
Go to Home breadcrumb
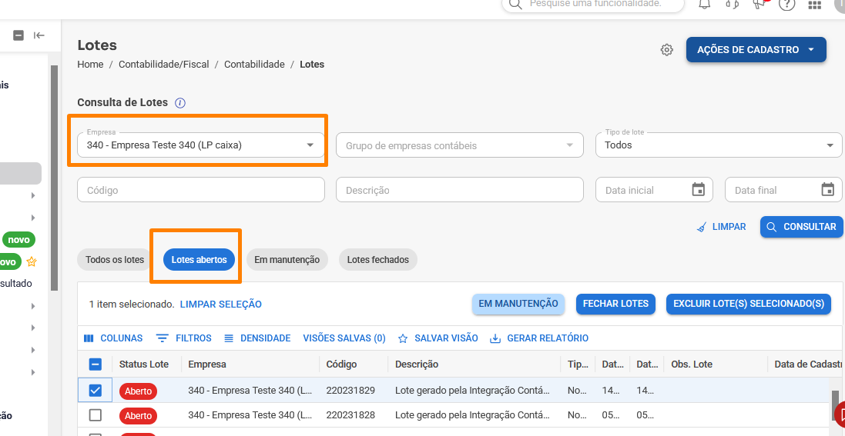pos(90,64)
